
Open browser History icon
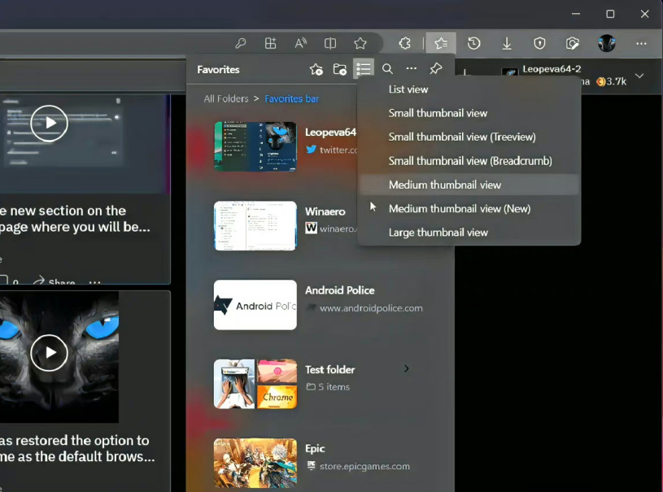[473, 43]
